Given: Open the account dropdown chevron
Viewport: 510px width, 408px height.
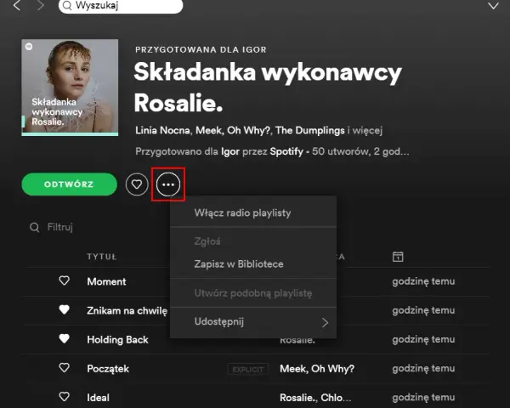Looking at the screenshot, I should coord(493,6).
